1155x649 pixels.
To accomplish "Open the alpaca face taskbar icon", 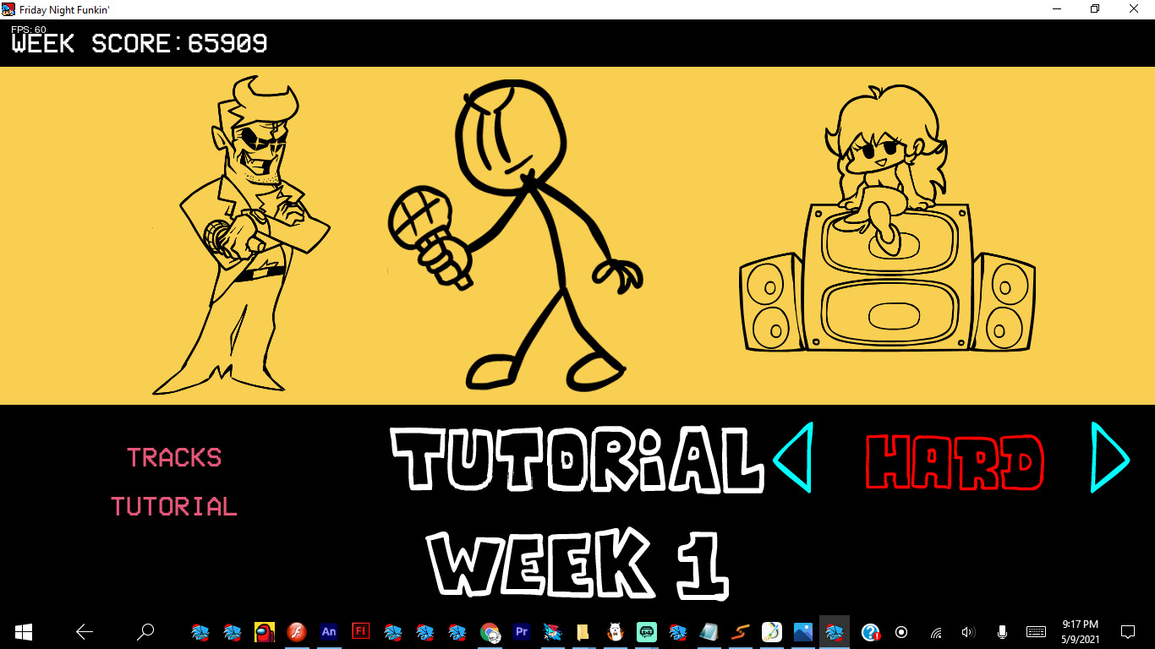I will click(x=615, y=632).
